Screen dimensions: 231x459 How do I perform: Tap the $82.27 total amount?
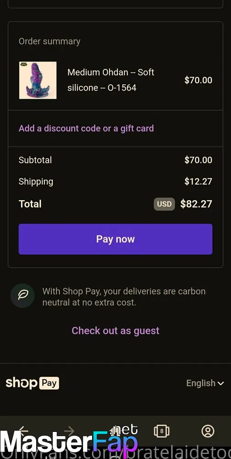196,204
